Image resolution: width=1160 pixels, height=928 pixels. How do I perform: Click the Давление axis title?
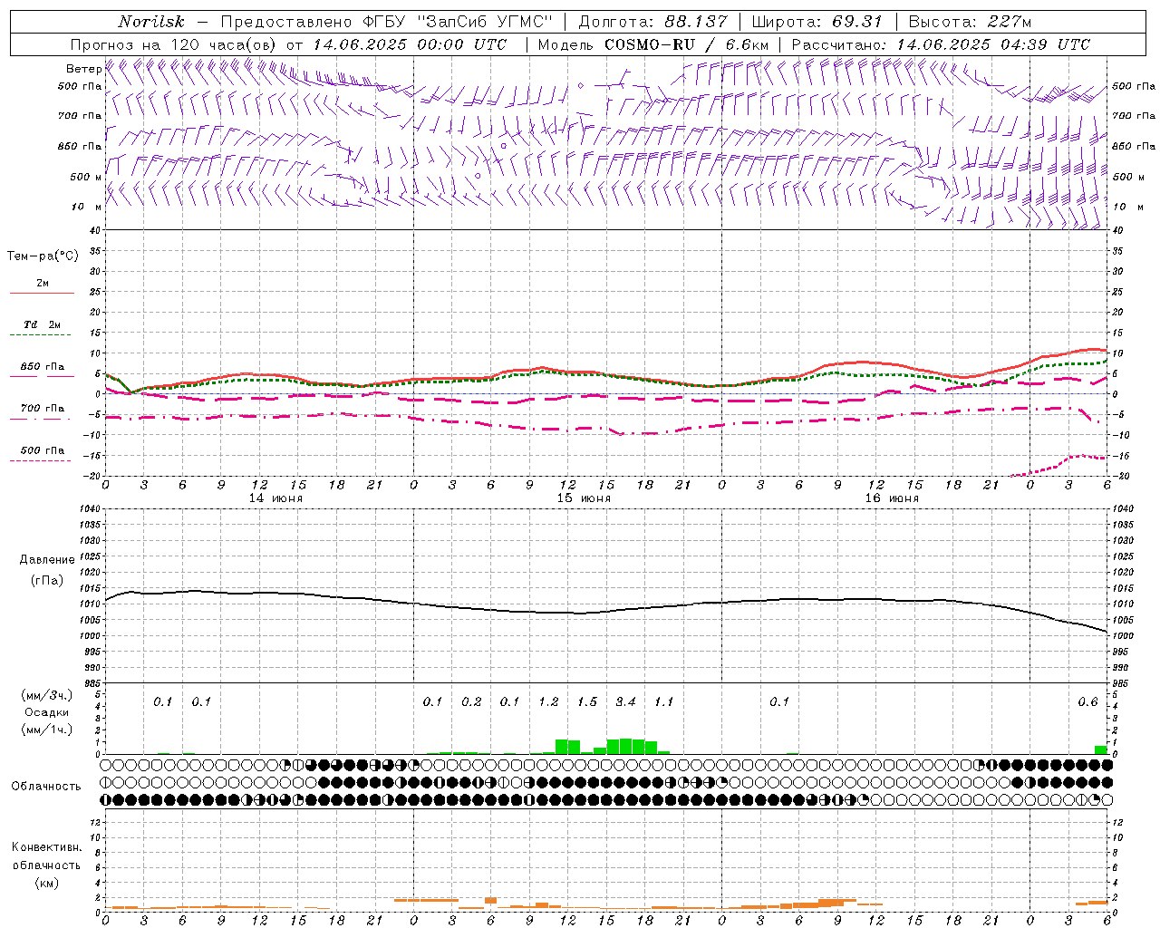[47, 560]
